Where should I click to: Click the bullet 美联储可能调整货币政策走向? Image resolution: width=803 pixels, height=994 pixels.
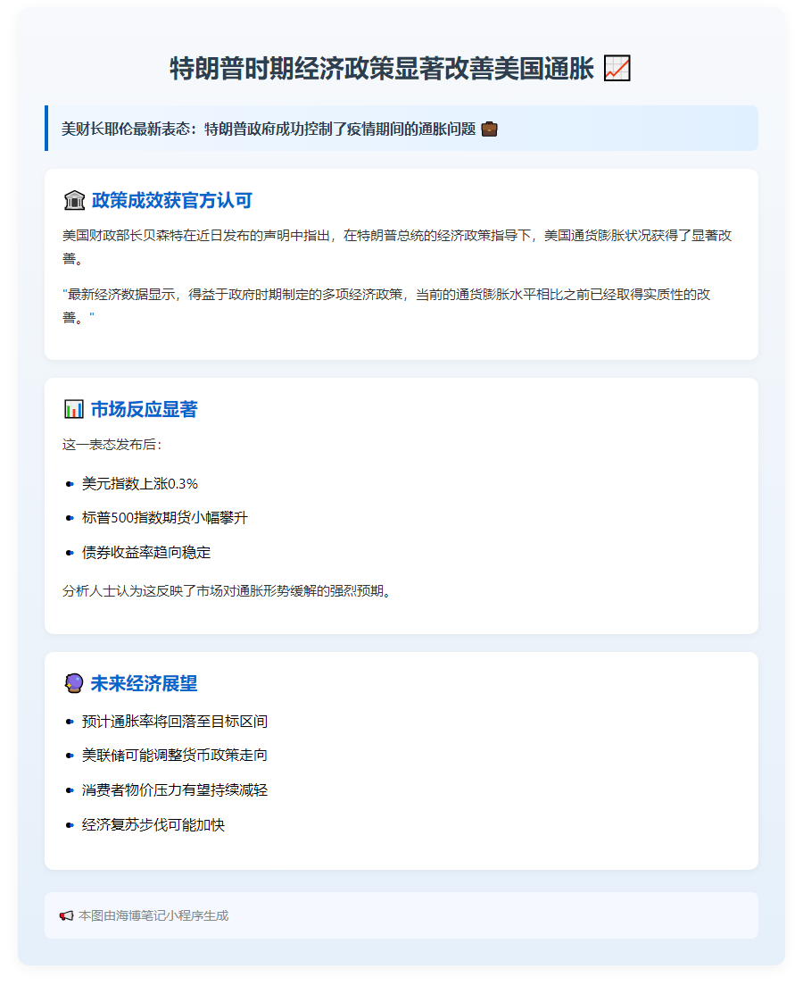175,756
